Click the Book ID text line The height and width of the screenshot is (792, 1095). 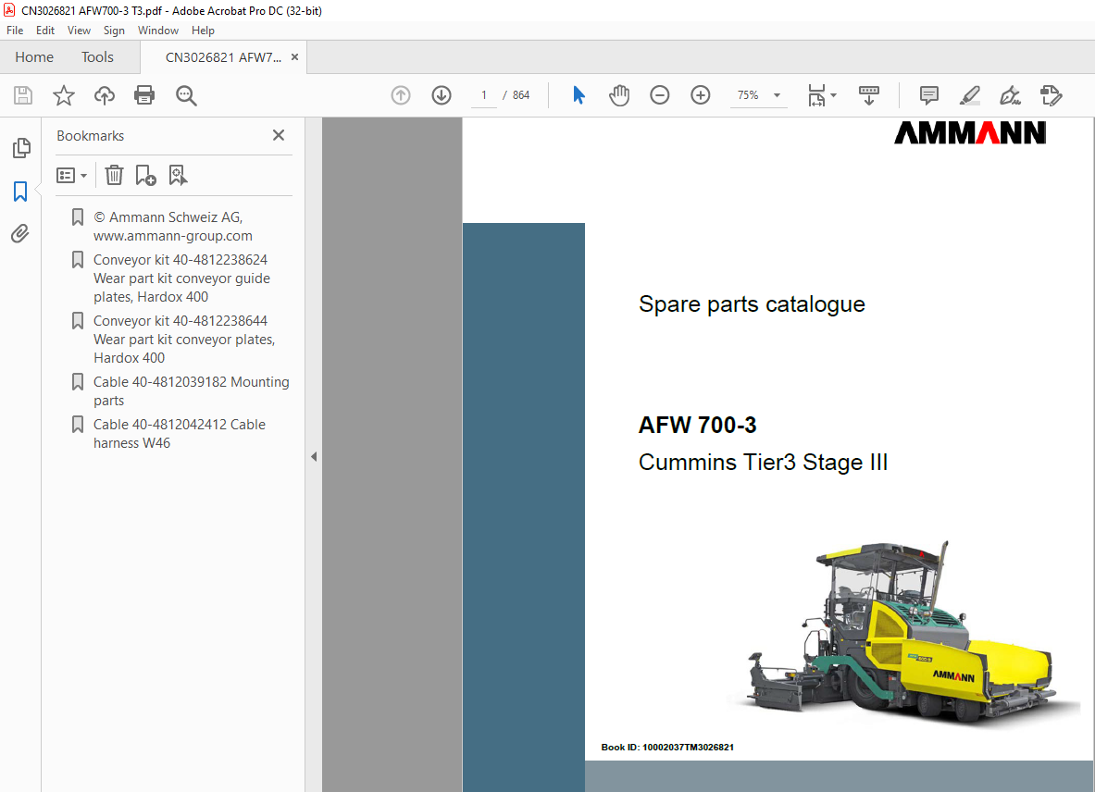667,748
